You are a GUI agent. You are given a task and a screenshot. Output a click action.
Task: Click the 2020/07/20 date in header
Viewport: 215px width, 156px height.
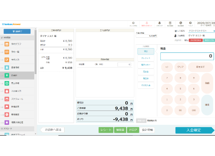(x=206, y=23)
